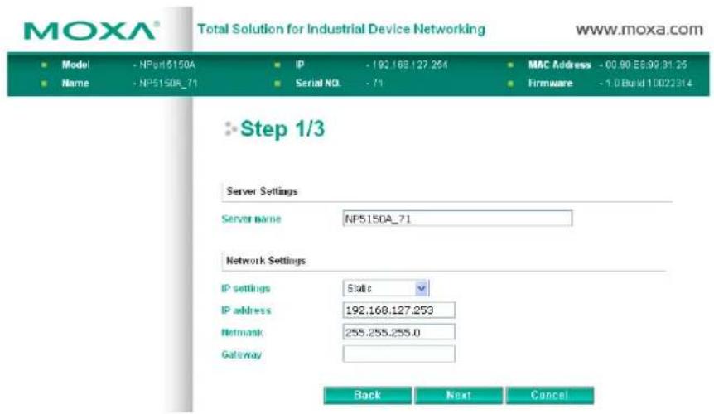
Task: Click the Cancel button
Action: [550, 395]
